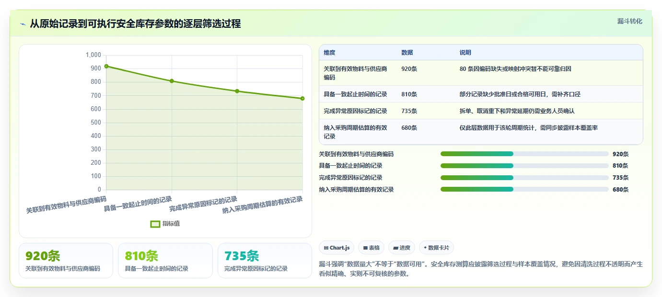Click the 810 data point on the line chart

(x=172, y=81)
